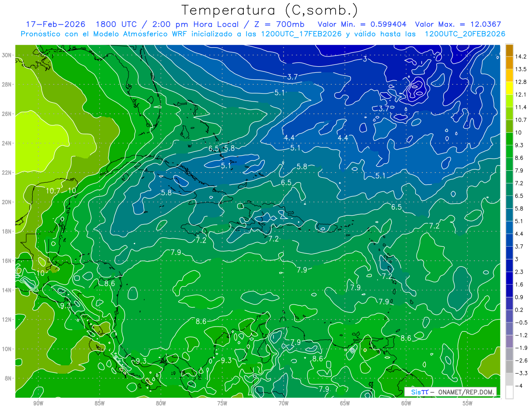Screen dimensions: 530x409
Task: Click the -4 colorbar label
Action: click(x=519, y=386)
